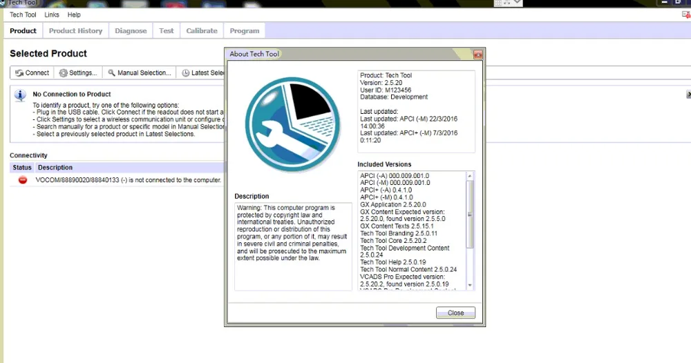This screenshot has width=691, height=363.
Task: Close the About Tech Tool dialog with X
Action: (x=477, y=55)
